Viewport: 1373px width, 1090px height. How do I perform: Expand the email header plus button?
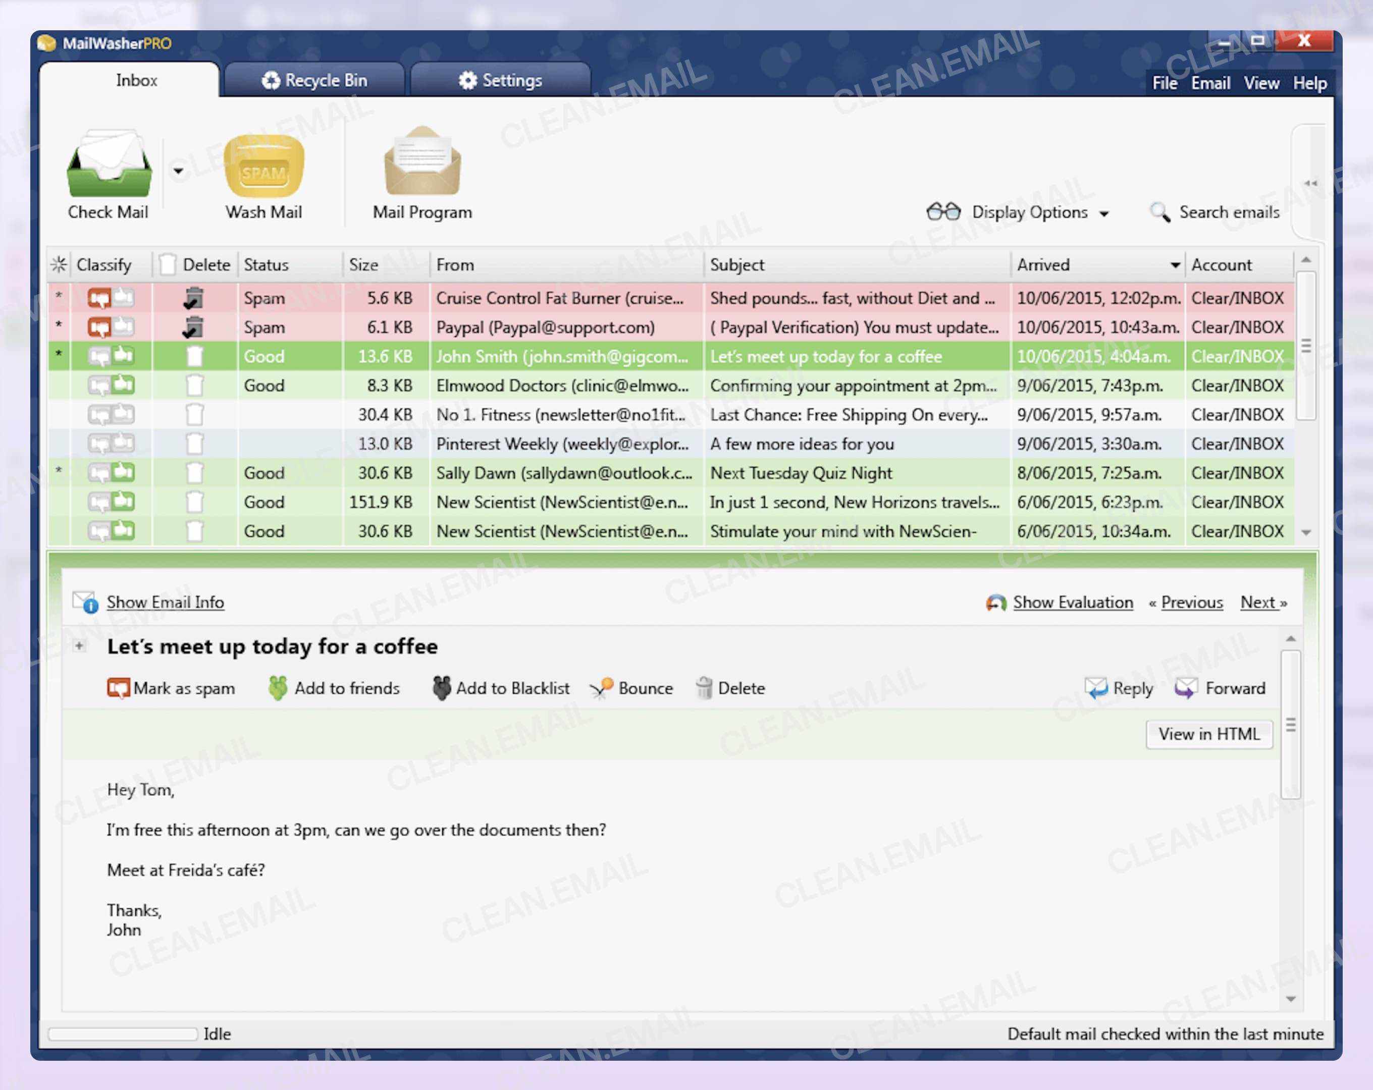[x=79, y=645]
